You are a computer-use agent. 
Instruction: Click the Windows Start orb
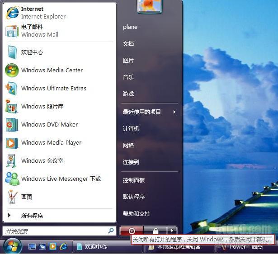coord(12,246)
